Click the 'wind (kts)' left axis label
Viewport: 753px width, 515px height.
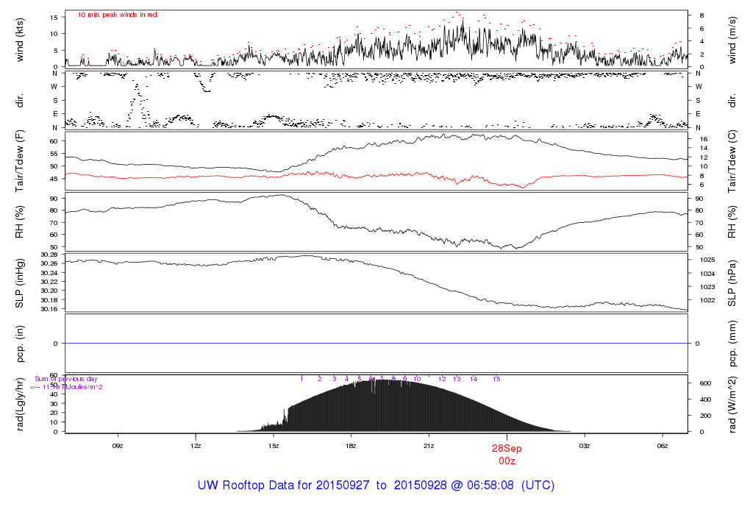[21, 38]
